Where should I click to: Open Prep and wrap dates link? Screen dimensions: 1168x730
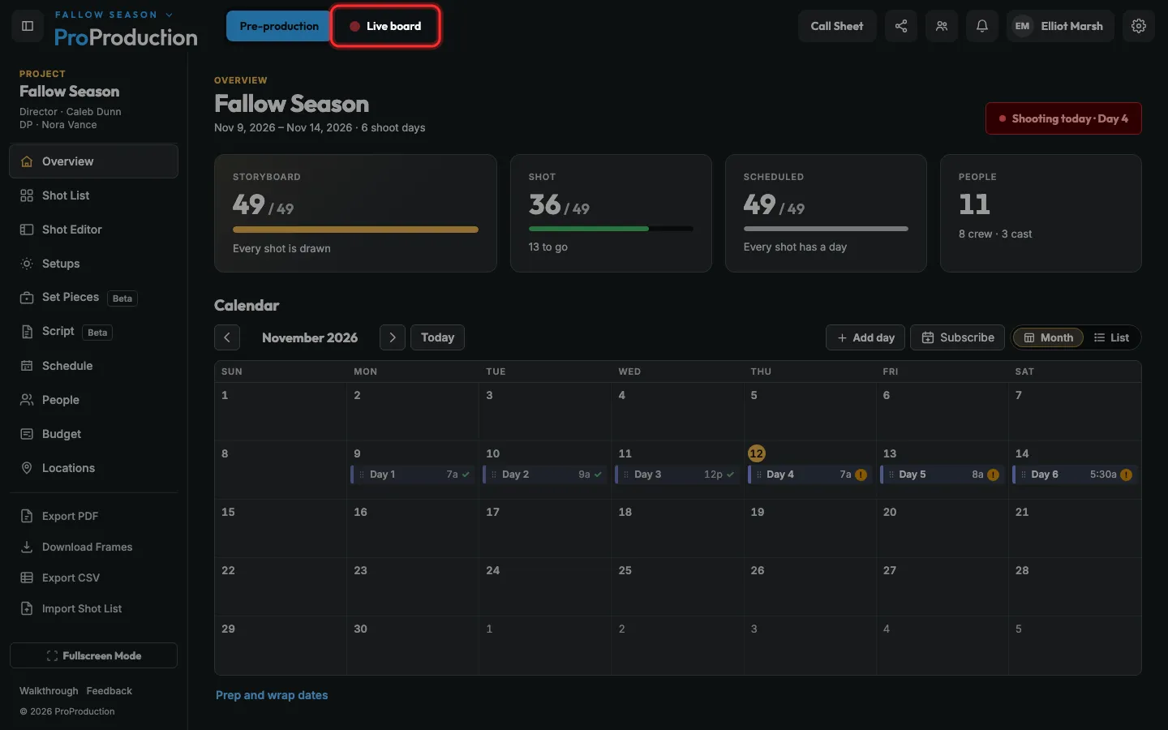(272, 695)
